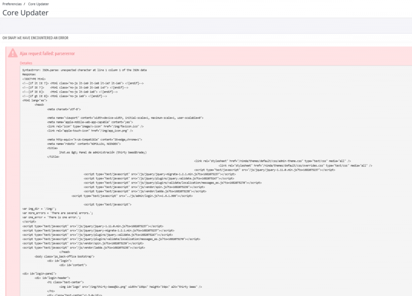The width and height of the screenshot is (412, 296).
Task: Click the admin-theme.css stylesheet line
Action: (272, 161)
